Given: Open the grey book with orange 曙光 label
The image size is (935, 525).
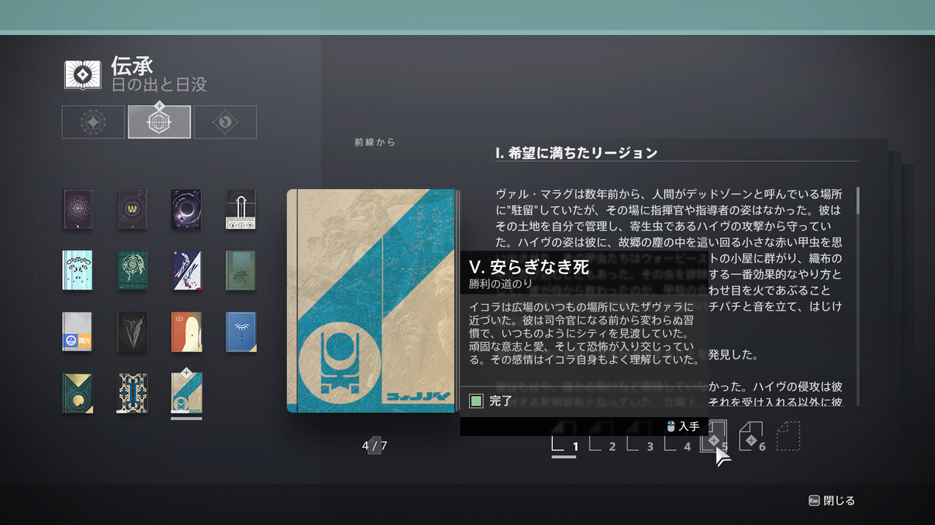Looking at the screenshot, I should point(78,332).
